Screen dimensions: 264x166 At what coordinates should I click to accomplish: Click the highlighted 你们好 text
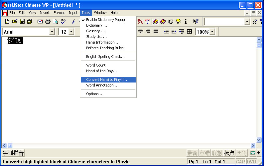coord(15,41)
